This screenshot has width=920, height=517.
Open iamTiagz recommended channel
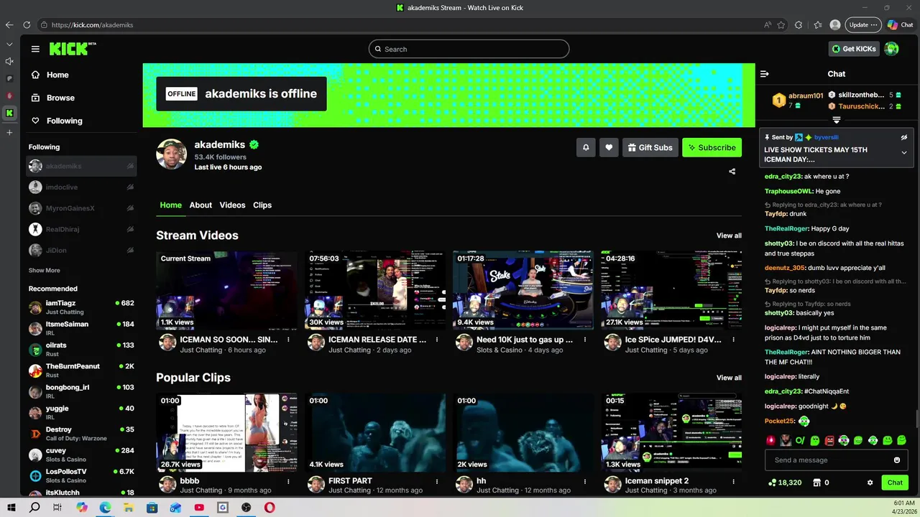(x=81, y=307)
